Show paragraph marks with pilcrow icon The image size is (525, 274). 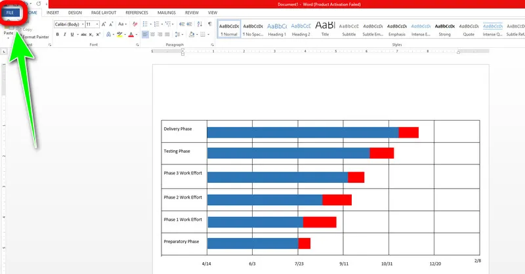(x=210, y=24)
